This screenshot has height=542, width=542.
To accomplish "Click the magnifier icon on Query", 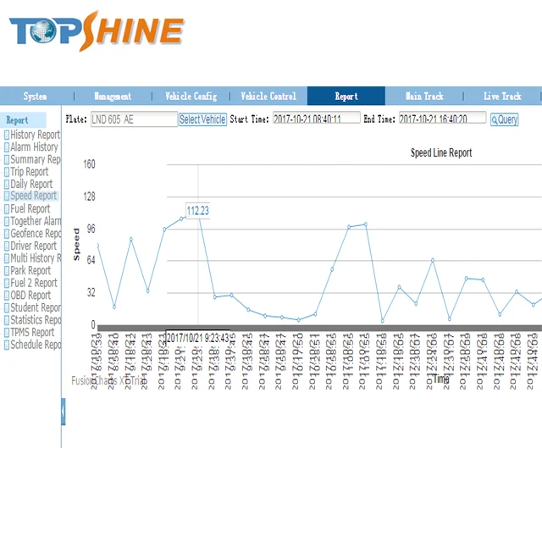I will [x=495, y=120].
